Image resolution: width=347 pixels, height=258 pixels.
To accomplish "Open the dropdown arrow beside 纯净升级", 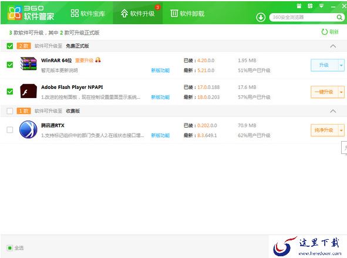I will pyautogui.click(x=341, y=130).
